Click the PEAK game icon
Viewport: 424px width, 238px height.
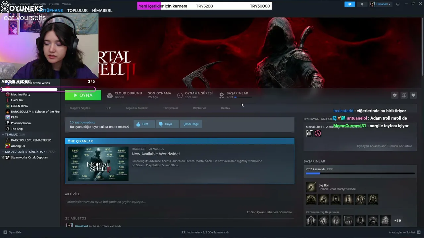point(8,117)
